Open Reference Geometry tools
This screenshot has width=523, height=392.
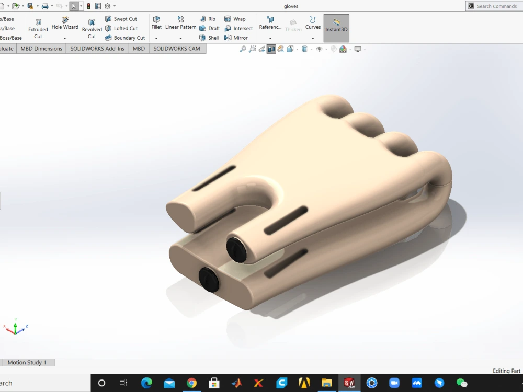270,24
